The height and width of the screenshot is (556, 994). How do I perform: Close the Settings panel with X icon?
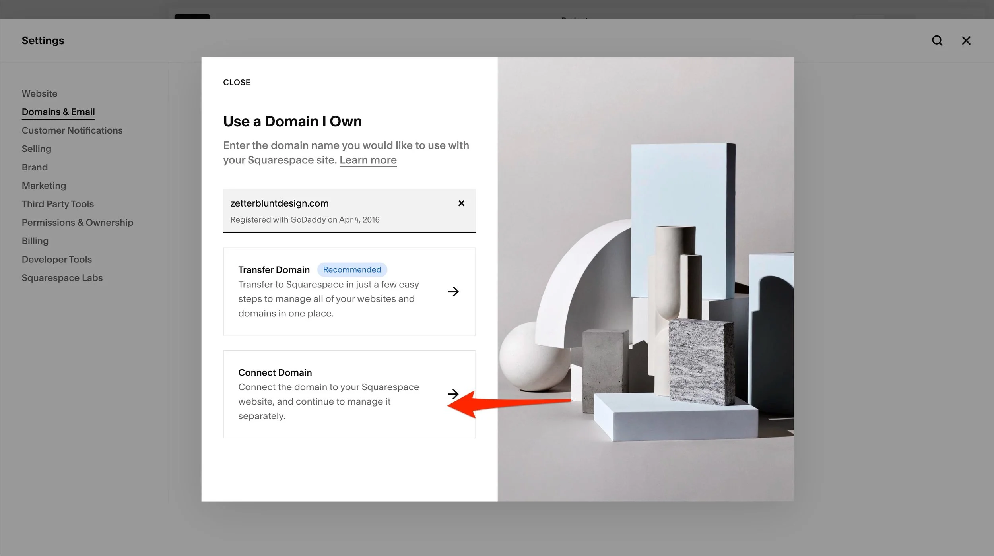(x=966, y=41)
